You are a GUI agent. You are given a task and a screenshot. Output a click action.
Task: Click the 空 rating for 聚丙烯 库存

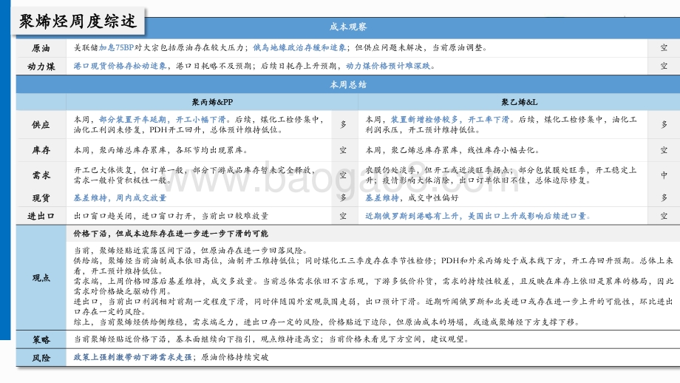pyautogui.click(x=343, y=151)
